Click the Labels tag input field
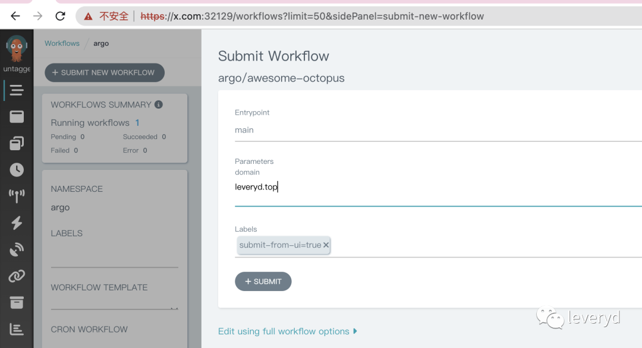 click(438, 245)
